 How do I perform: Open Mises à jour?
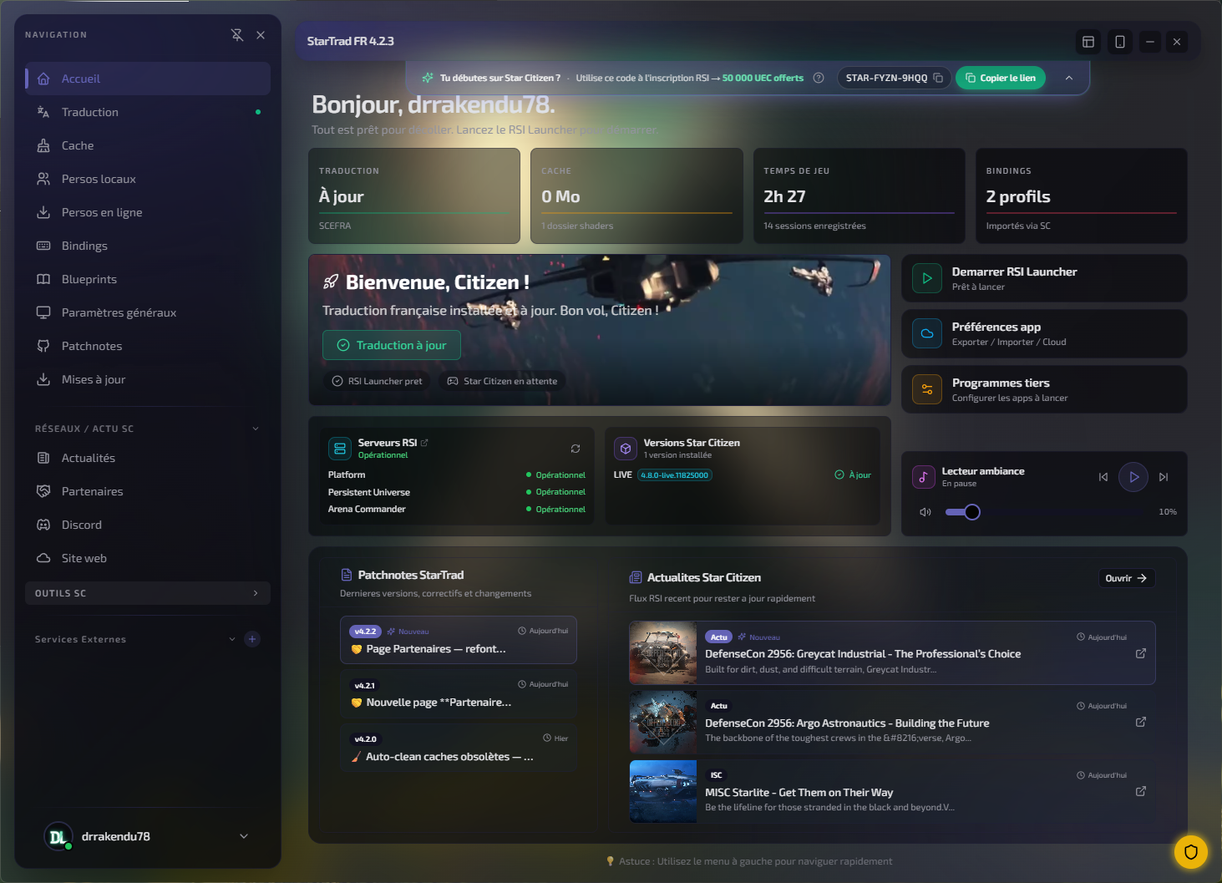(x=148, y=379)
